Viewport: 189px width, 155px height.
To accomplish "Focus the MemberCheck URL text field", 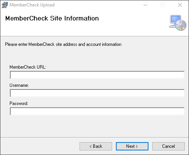I will pos(97,75).
